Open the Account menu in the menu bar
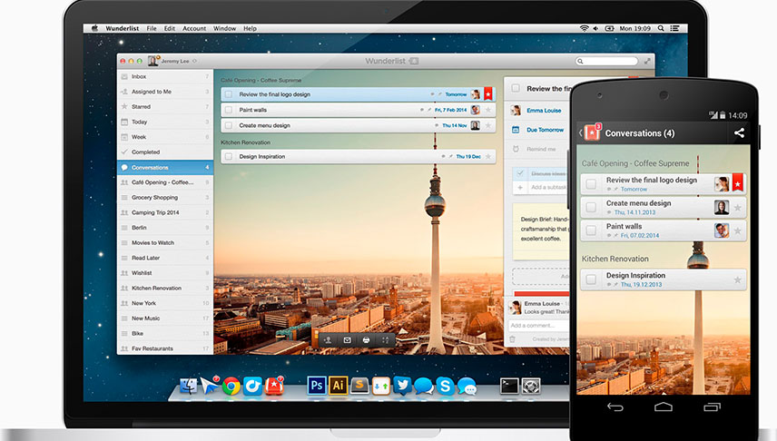The height and width of the screenshot is (441, 777). click(x=194, y=28)
